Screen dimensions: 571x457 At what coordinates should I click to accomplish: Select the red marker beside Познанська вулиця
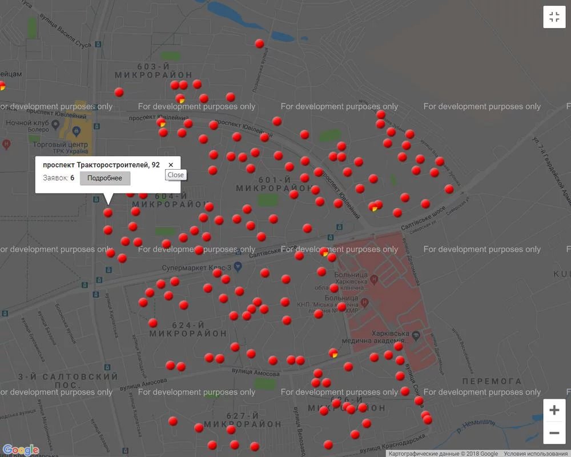259,43
